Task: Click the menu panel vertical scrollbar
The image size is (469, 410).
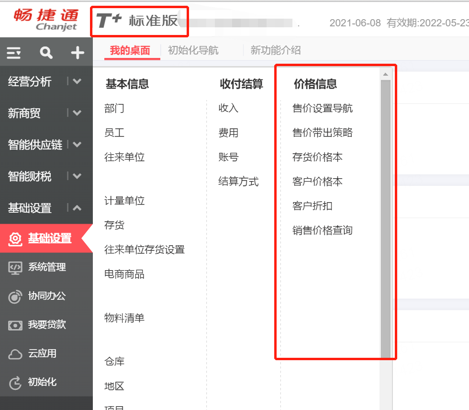Action: [x=386, y=218]
